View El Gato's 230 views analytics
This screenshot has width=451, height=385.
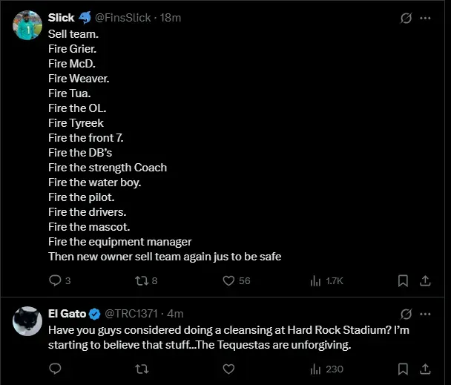tap(315, 368)
